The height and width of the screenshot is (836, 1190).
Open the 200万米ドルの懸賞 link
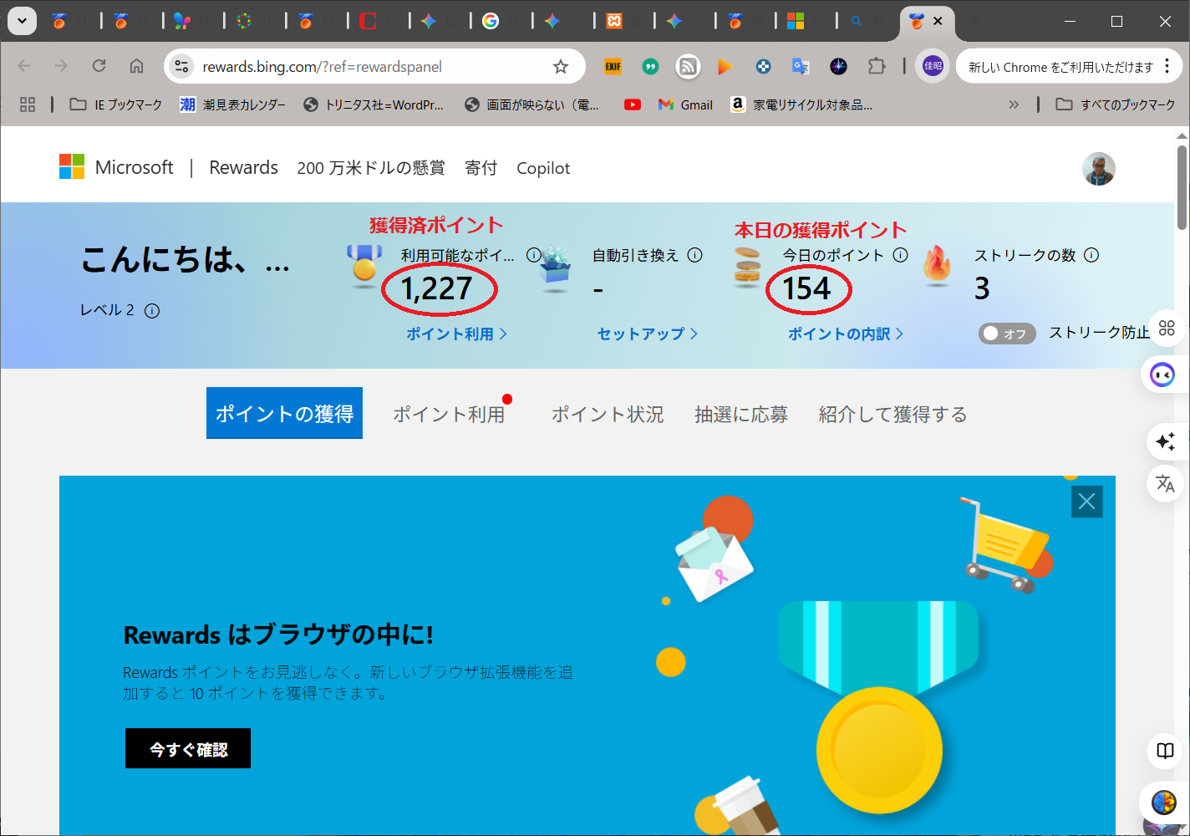[371, 168]
